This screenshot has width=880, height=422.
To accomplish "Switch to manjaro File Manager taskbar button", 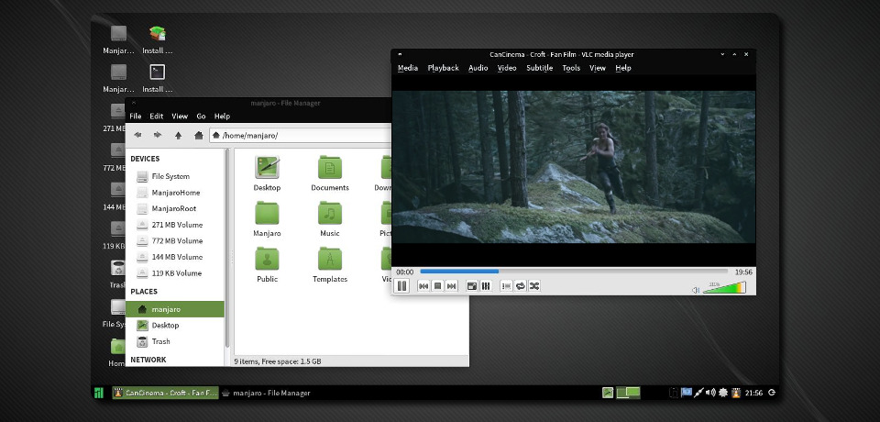I will [x=267, y=393].
